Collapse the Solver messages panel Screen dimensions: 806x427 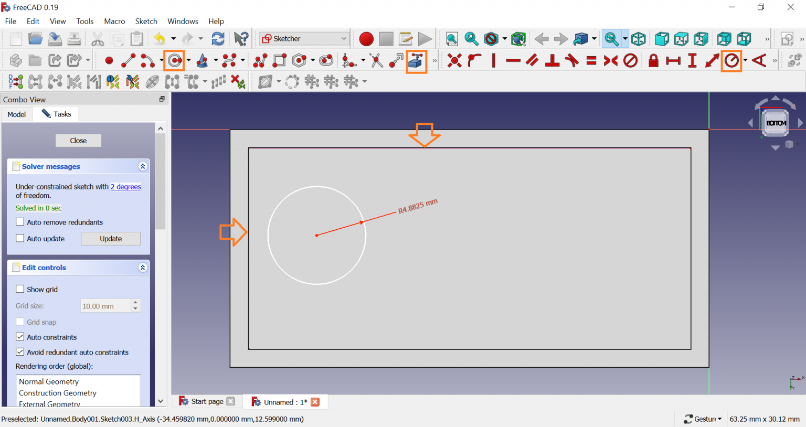tap(142, 166)
